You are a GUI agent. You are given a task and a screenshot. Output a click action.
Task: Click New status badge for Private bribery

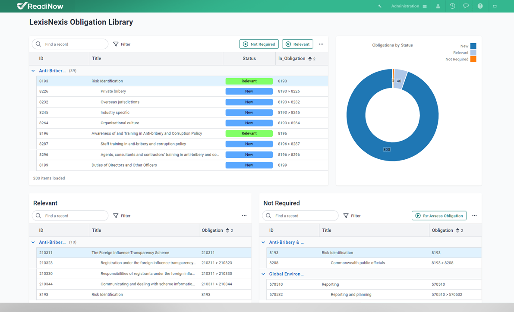(249, 91)
